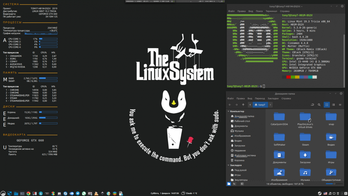Click the back arrow in file manager
The width and height of the screenshot is (348, 196).
[x=230, y=104]
